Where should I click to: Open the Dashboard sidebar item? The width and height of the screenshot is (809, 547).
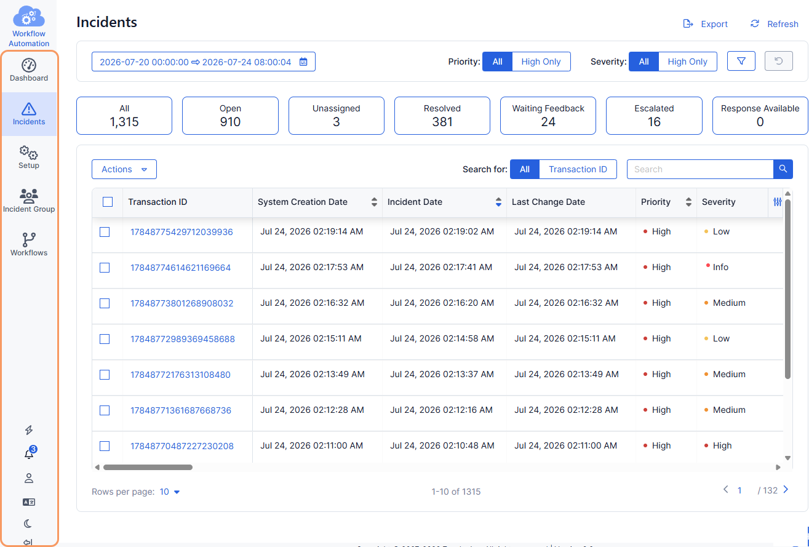click(29, 70)
